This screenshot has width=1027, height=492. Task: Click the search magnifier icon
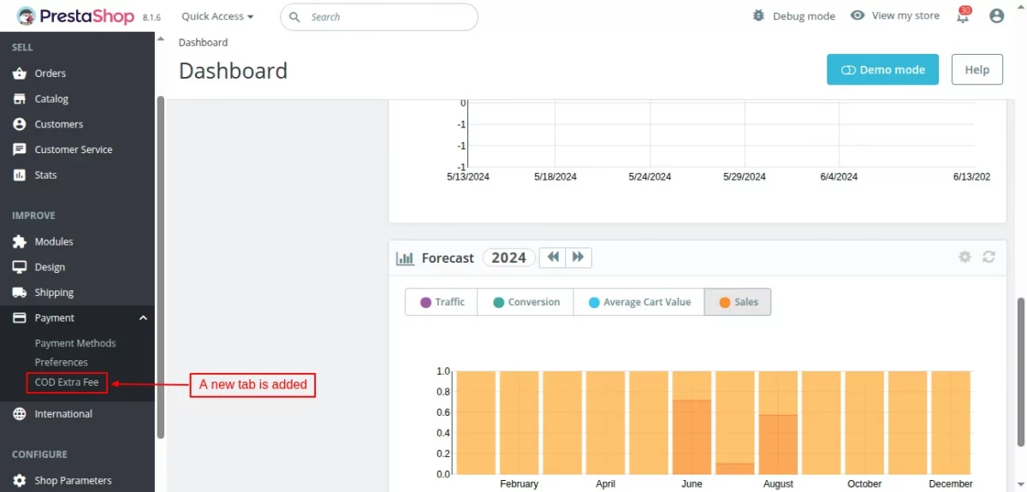pos(294,17)
